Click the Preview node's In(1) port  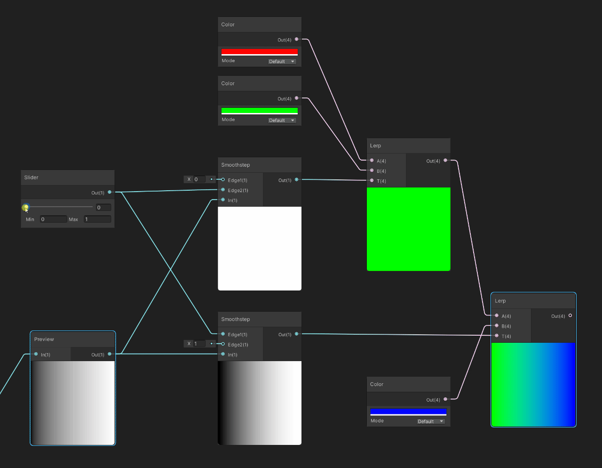point(36,354)
